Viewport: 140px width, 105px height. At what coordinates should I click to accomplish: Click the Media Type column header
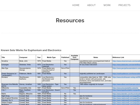tap(51, 57)
